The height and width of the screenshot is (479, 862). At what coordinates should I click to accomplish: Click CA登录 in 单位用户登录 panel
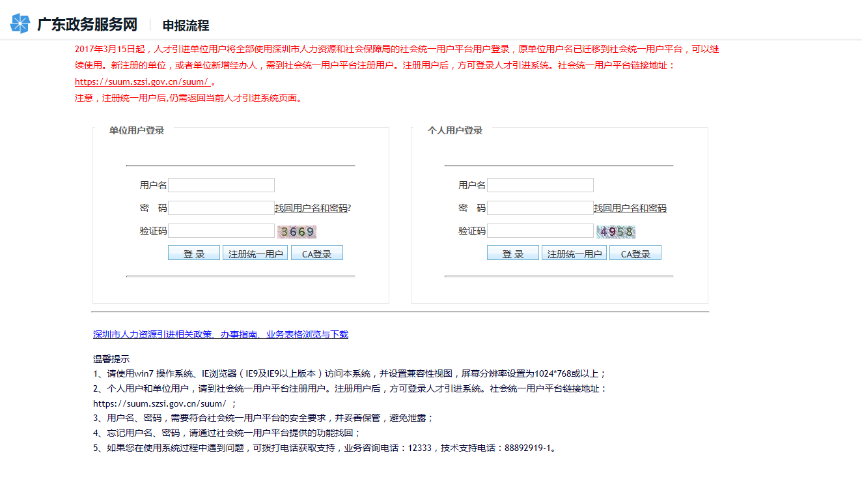[317, 254]
